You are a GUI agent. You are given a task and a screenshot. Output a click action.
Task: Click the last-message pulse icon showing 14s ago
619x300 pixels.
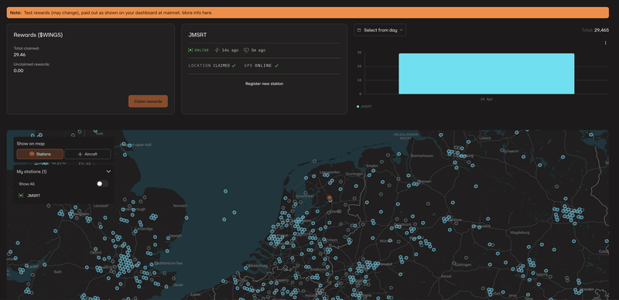217,50
